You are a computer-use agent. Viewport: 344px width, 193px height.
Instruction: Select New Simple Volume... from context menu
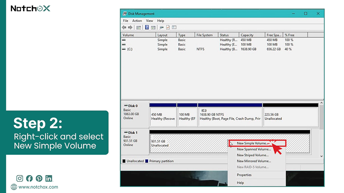[x=257, y=144]
